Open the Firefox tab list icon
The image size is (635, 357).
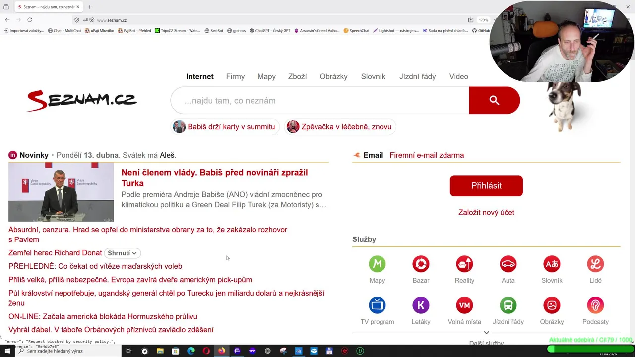[x=6, y=7]
